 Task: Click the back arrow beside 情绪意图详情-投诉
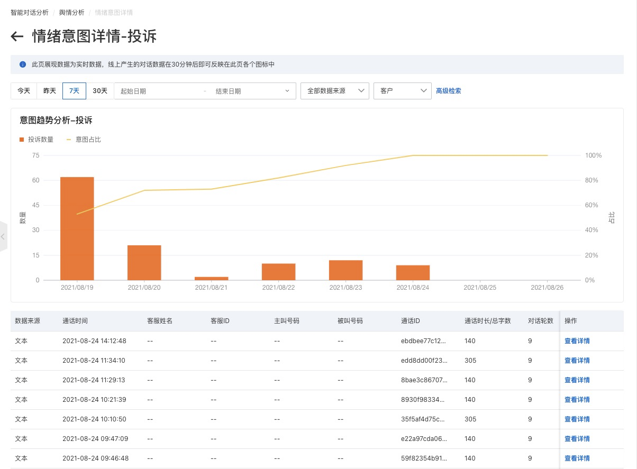coord(17,36)
